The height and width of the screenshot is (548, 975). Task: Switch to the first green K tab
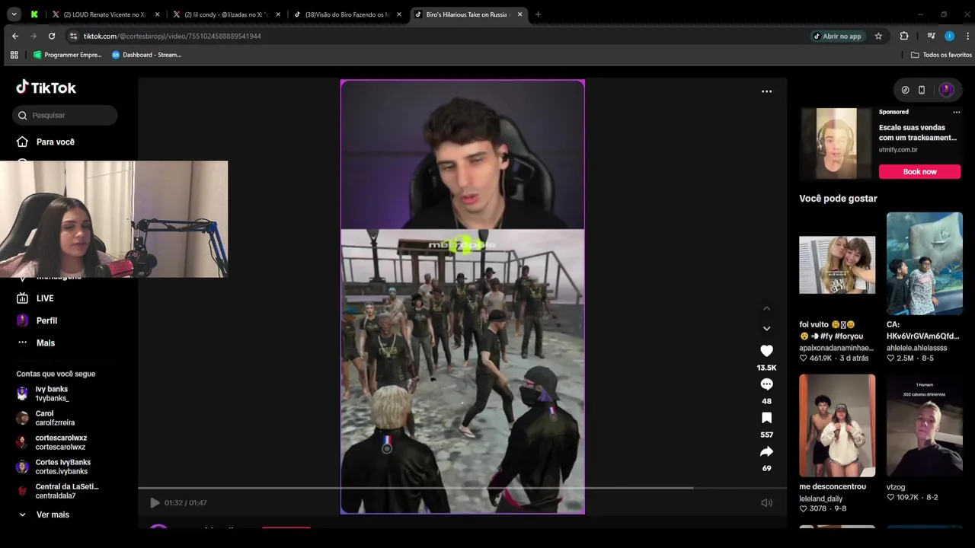[x=34, y=14]
